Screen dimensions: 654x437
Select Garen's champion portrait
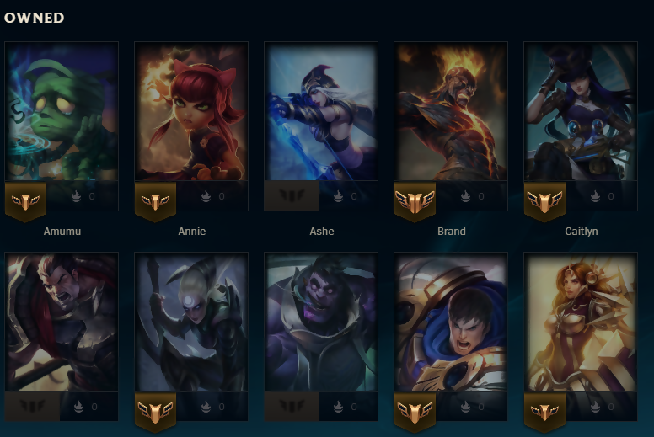[x=451, y=322]
